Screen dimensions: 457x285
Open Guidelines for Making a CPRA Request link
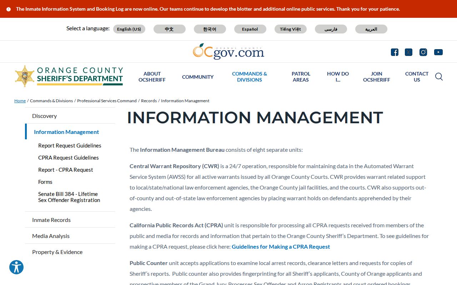pos(281,247)
